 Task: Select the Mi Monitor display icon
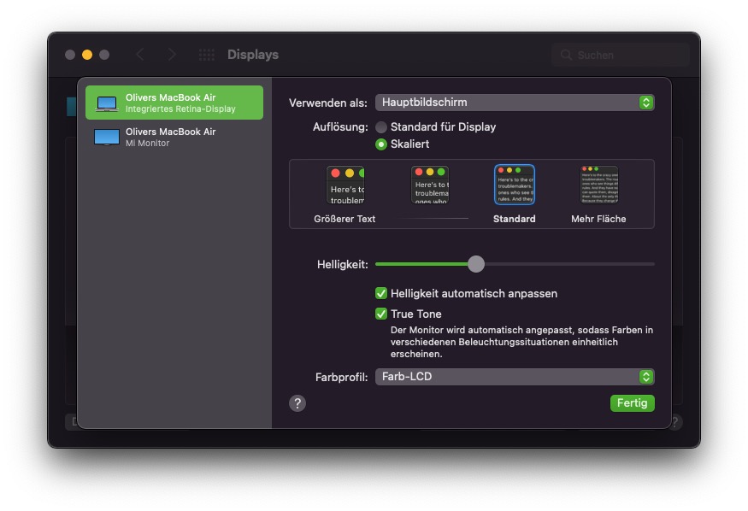pos(107,138)
